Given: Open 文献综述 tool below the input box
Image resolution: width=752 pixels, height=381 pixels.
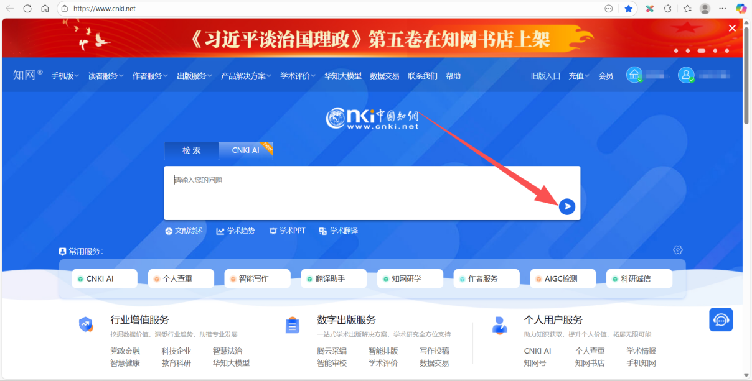Looking at the screenshot, I should click(x=184, y=231).
